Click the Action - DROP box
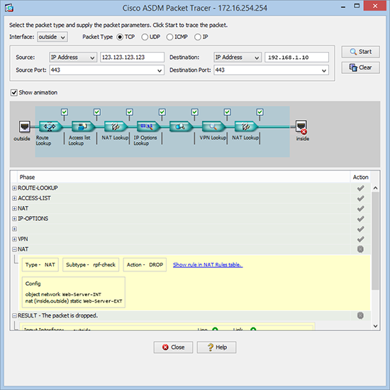390x390 pixels. (145, 265)
